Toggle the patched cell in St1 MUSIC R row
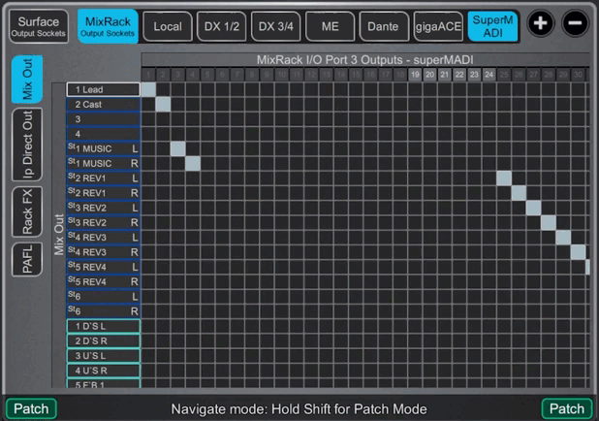This screenshot has width=599, height=421. (x=193, y=163)
